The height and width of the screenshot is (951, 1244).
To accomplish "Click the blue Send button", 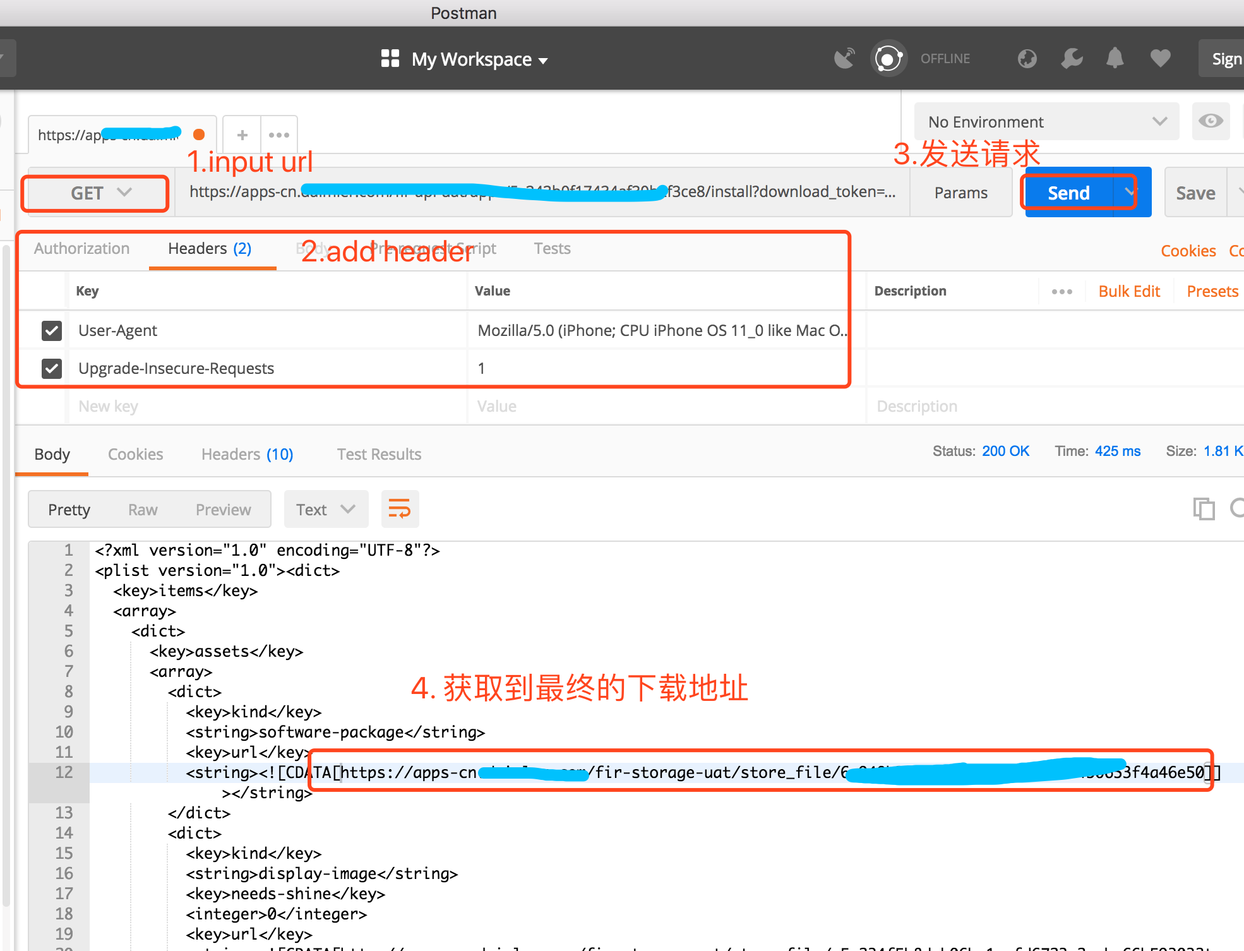I will click(x=1068, y=193).
